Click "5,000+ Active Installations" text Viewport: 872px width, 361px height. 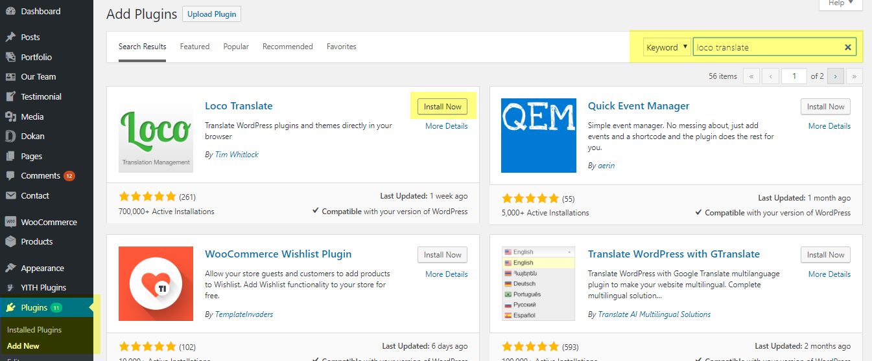[x=545, y=213]
